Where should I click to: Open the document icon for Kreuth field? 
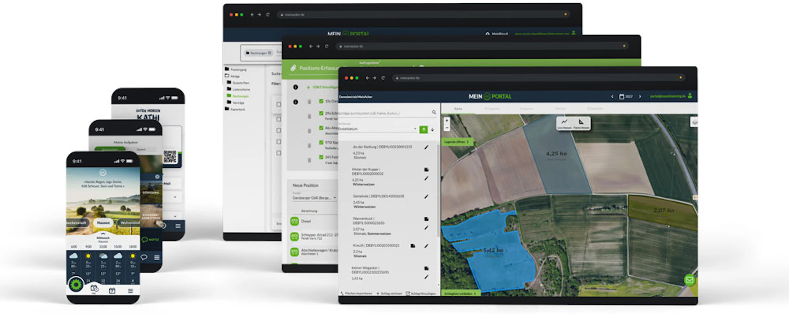(413, 246)
